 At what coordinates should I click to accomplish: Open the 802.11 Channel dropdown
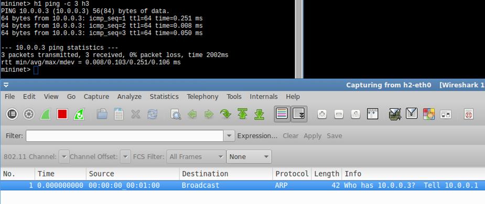pos(64,157)
